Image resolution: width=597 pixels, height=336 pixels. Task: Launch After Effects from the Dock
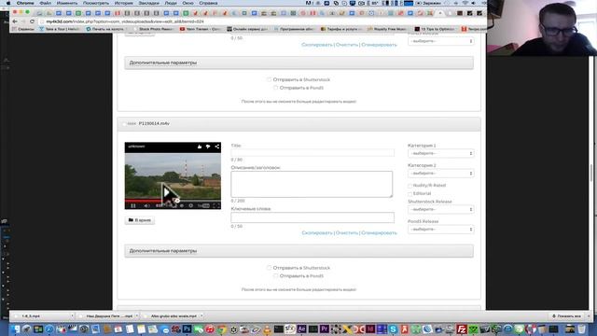click(x=301, y=329)
